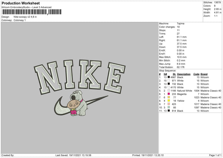Click the black swatch in stop row 1
This screenshot has height=158, width=223.
coord(169,77)
